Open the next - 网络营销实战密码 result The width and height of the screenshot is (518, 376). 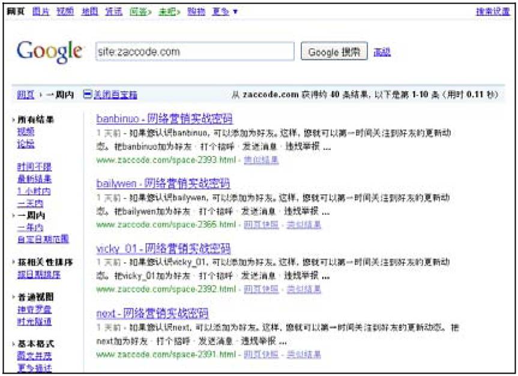[152, 313]
